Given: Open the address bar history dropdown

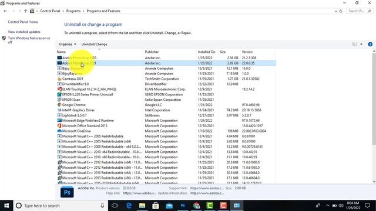Looking at the screenshot, I should pyautogui.click(x=335, y=11).
